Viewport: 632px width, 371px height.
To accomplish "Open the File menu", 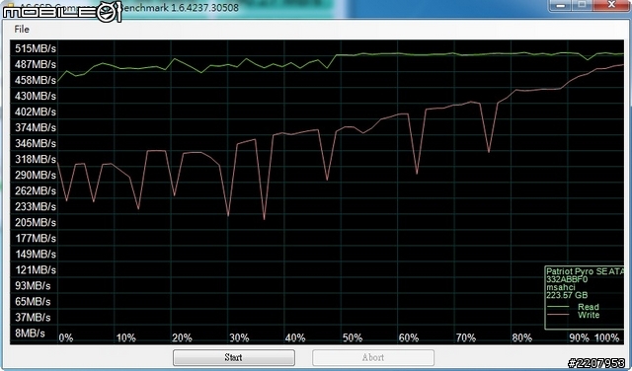I will [22, 29].
